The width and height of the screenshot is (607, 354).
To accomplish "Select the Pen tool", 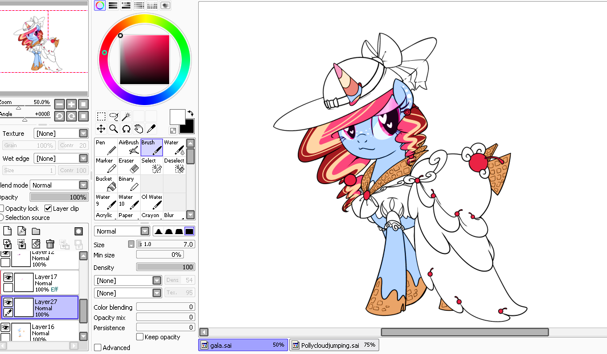I will pyautogui.click(x=106, y=147).
